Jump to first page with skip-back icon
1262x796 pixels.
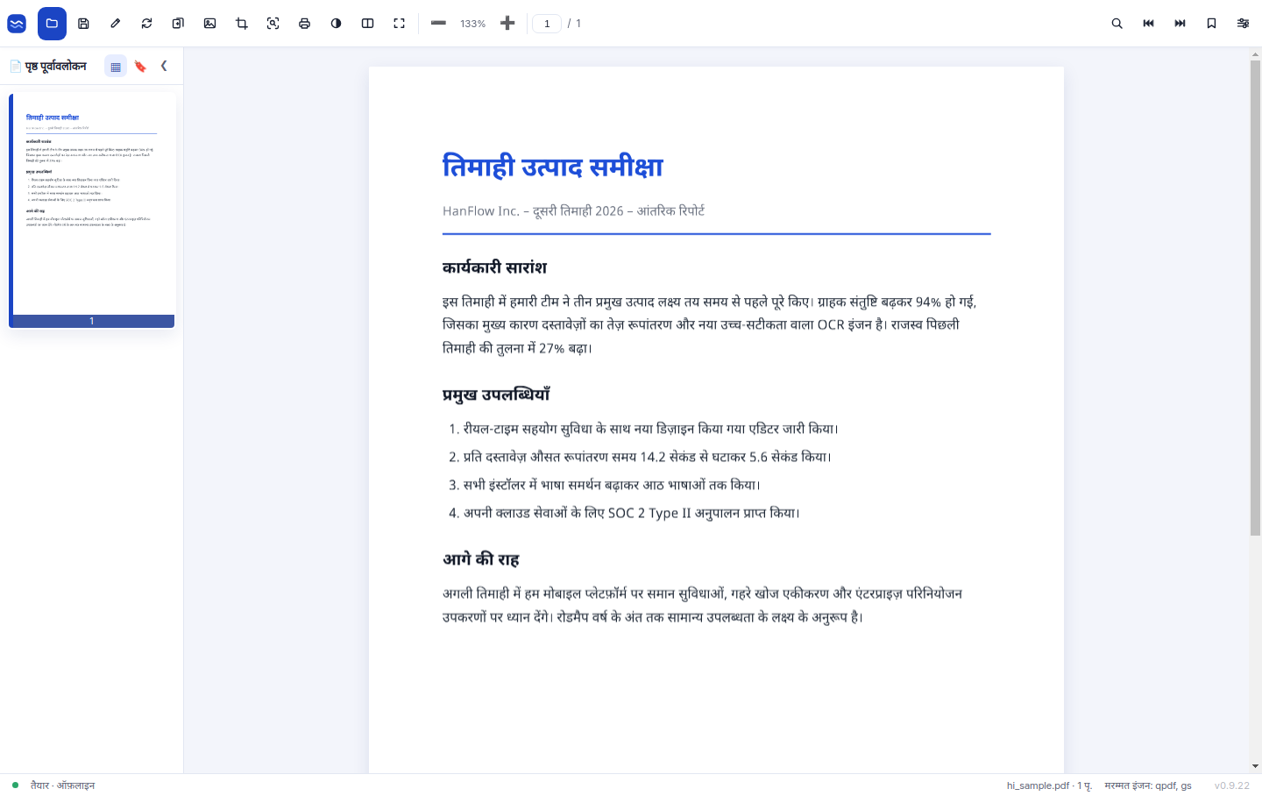(x=1148, y=24)
